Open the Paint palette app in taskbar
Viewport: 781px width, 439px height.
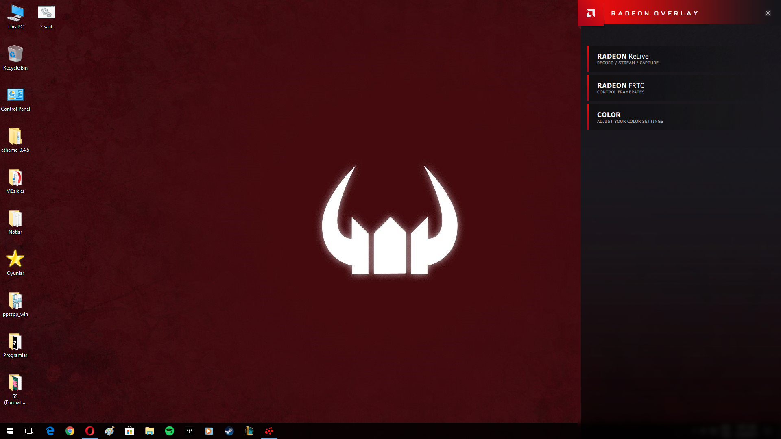110,431
